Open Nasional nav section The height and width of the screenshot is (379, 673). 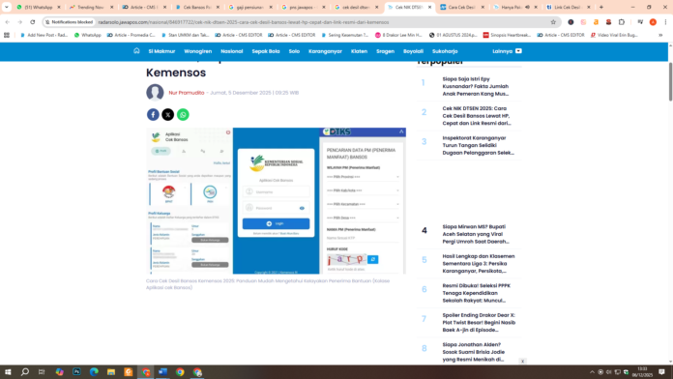pos(232,51)
